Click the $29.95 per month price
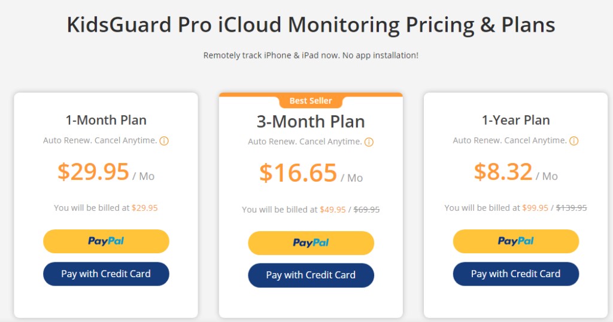This screenshot has height=322, width=613. pos(106,171)
